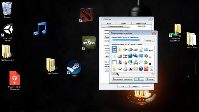Select the highlighted first icon in the list

114,49
